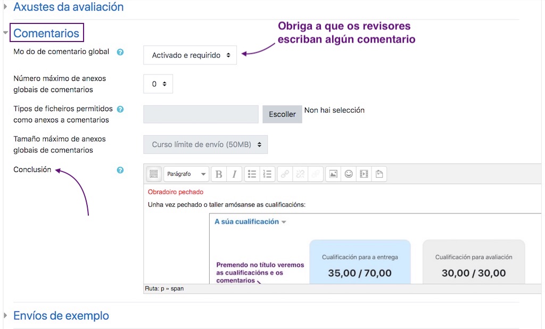Apply bold formatting in the Conclusión editor
545x329 pixels.
(x=219, y=174)
